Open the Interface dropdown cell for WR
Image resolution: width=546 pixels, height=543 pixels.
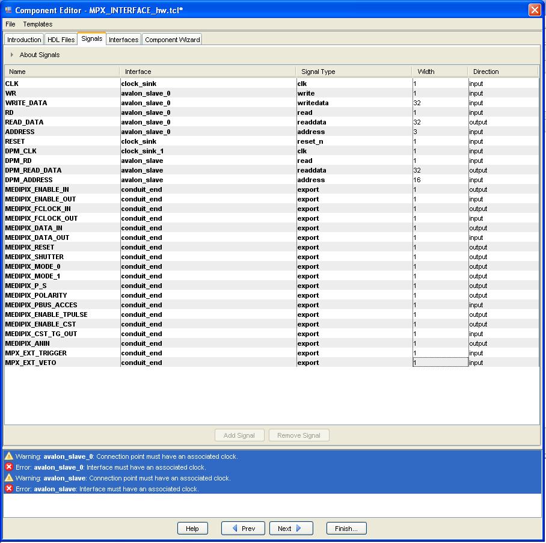(208, 93)
